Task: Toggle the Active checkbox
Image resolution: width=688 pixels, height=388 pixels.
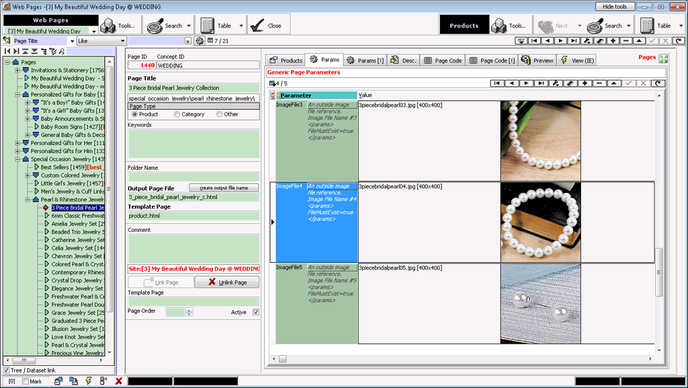Action: coord(256,312)
